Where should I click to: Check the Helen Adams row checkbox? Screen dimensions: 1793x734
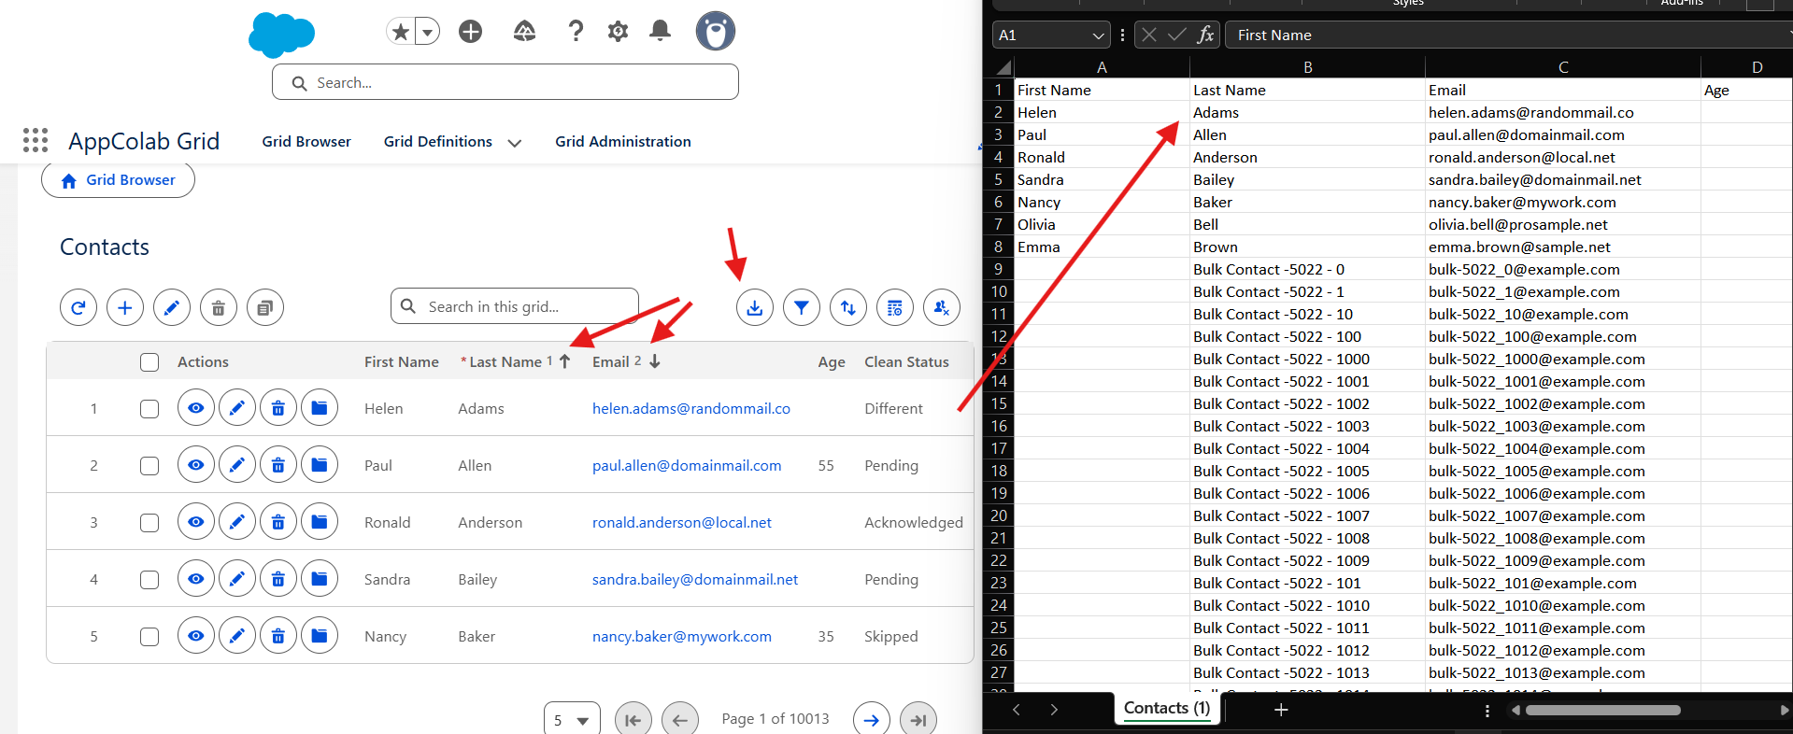[x=149, y=409]
